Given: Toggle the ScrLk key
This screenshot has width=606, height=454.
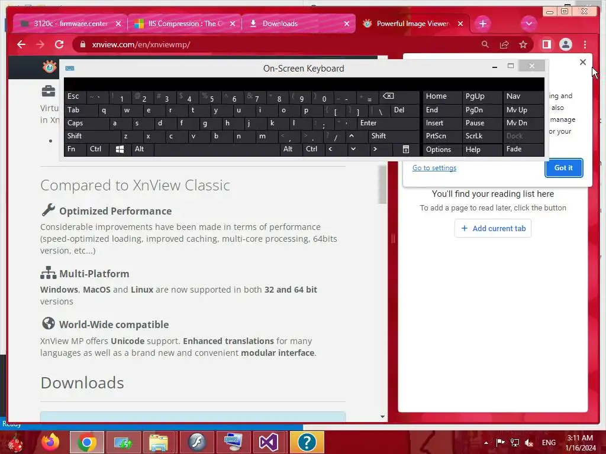Looking at the screenshot, I should 482,136.
